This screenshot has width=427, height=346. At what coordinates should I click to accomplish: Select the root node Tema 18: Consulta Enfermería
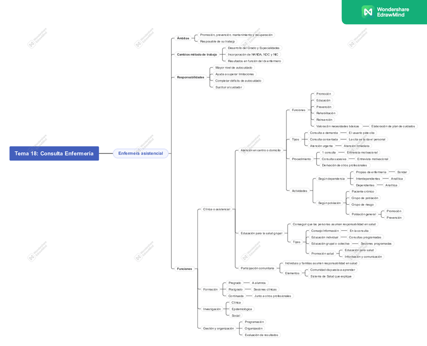pyautogui.click(x=54, y=153)
